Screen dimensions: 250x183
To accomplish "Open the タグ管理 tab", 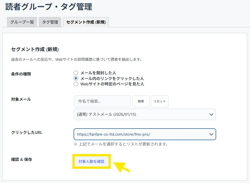I will (x=50, y=22).
